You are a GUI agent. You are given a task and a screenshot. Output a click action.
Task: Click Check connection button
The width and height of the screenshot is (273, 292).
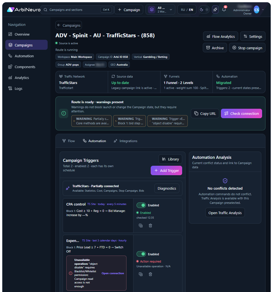[x=241, y=113]
